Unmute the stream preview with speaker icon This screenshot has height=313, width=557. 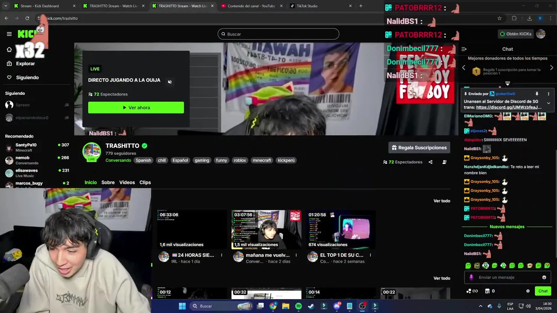(x=170, y=82)
